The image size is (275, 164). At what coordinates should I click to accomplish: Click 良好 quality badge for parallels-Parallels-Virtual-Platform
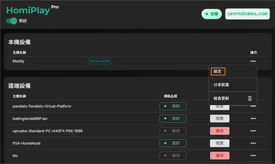(173, 106)
